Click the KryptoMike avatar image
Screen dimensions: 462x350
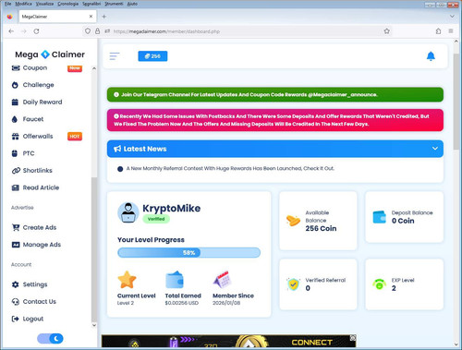tap(128, 212)
